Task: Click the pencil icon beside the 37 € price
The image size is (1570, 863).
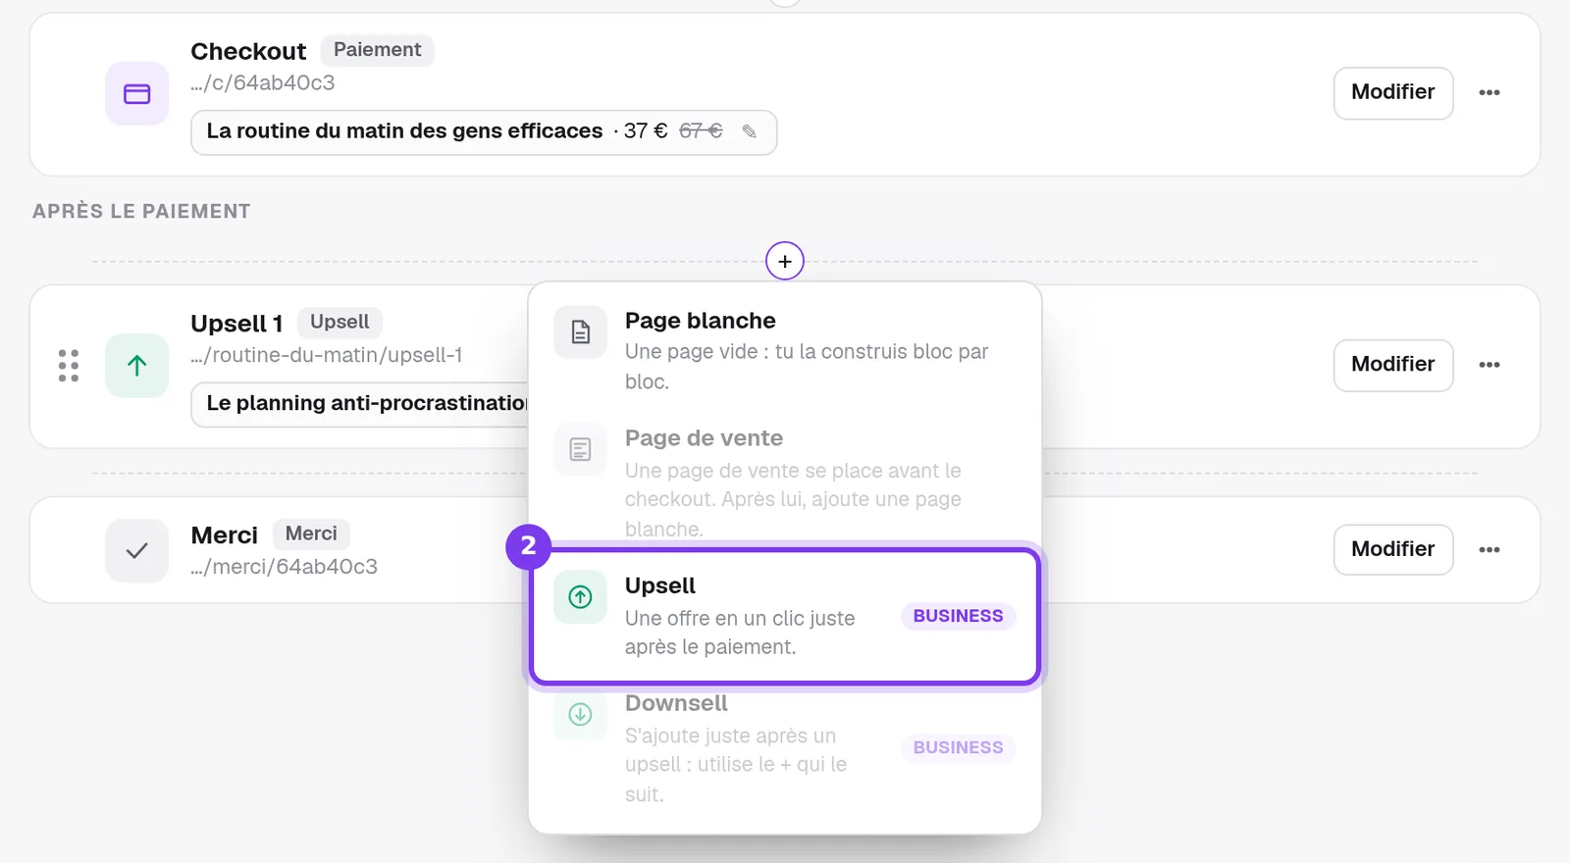Action: [x=750, y=131]
